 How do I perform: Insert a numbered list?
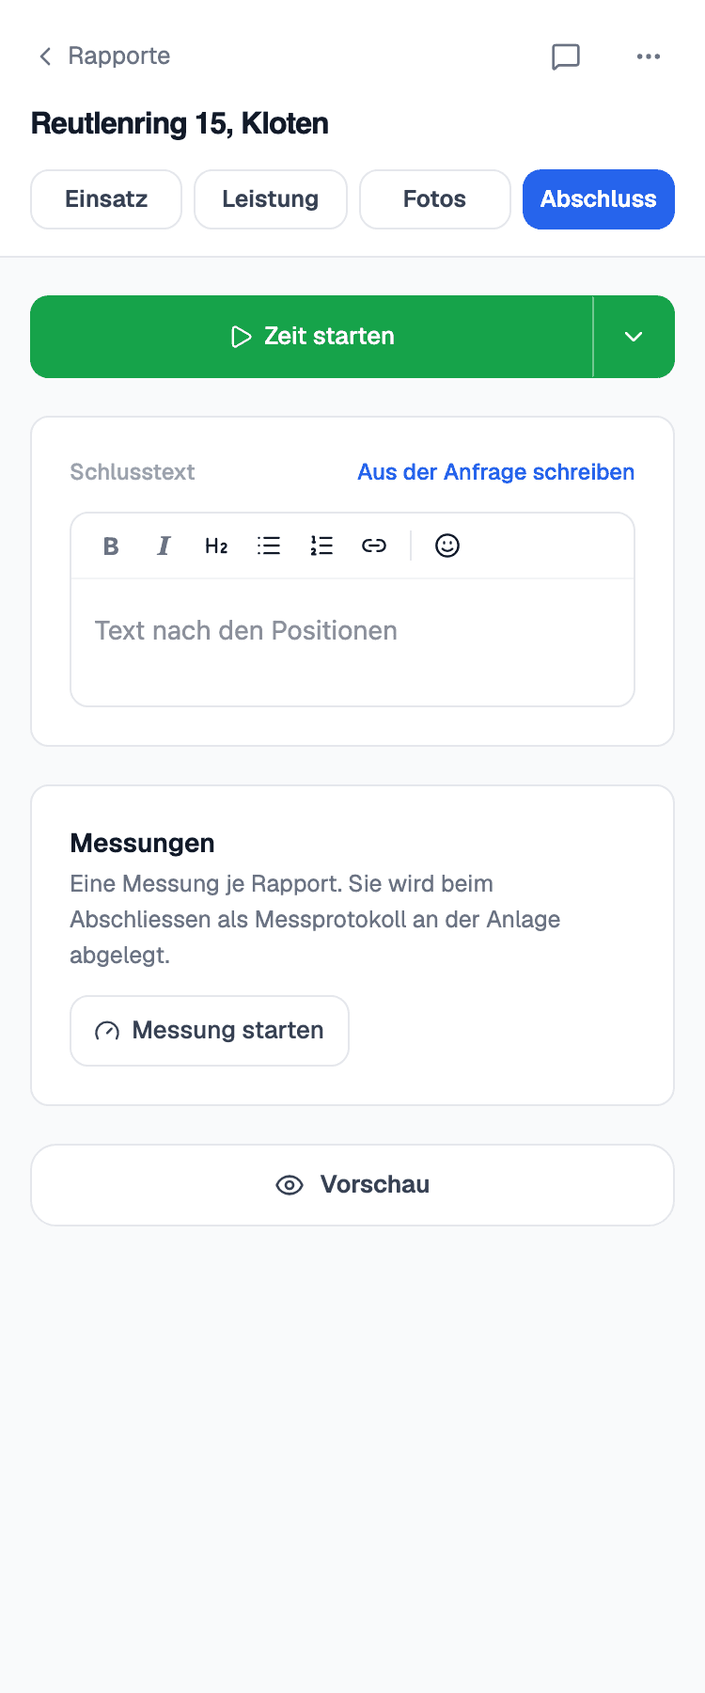click(321, 546)
